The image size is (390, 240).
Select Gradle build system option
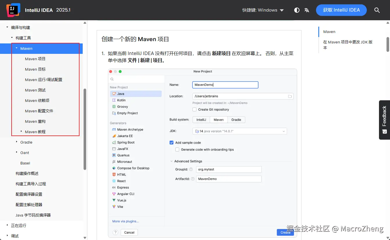236,120
